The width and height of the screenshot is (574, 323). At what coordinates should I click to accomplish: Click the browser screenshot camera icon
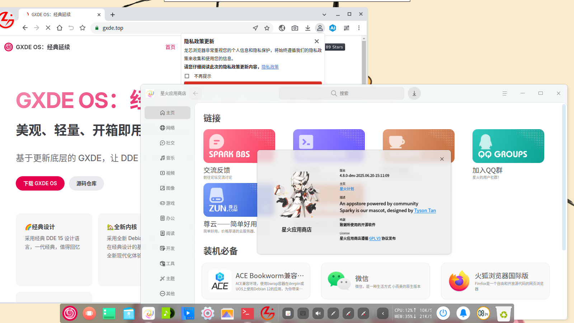point(295,28)
